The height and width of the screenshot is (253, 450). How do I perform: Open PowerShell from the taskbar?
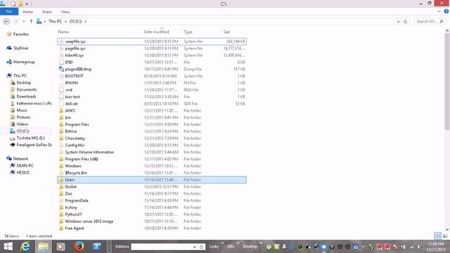point(97,247)
